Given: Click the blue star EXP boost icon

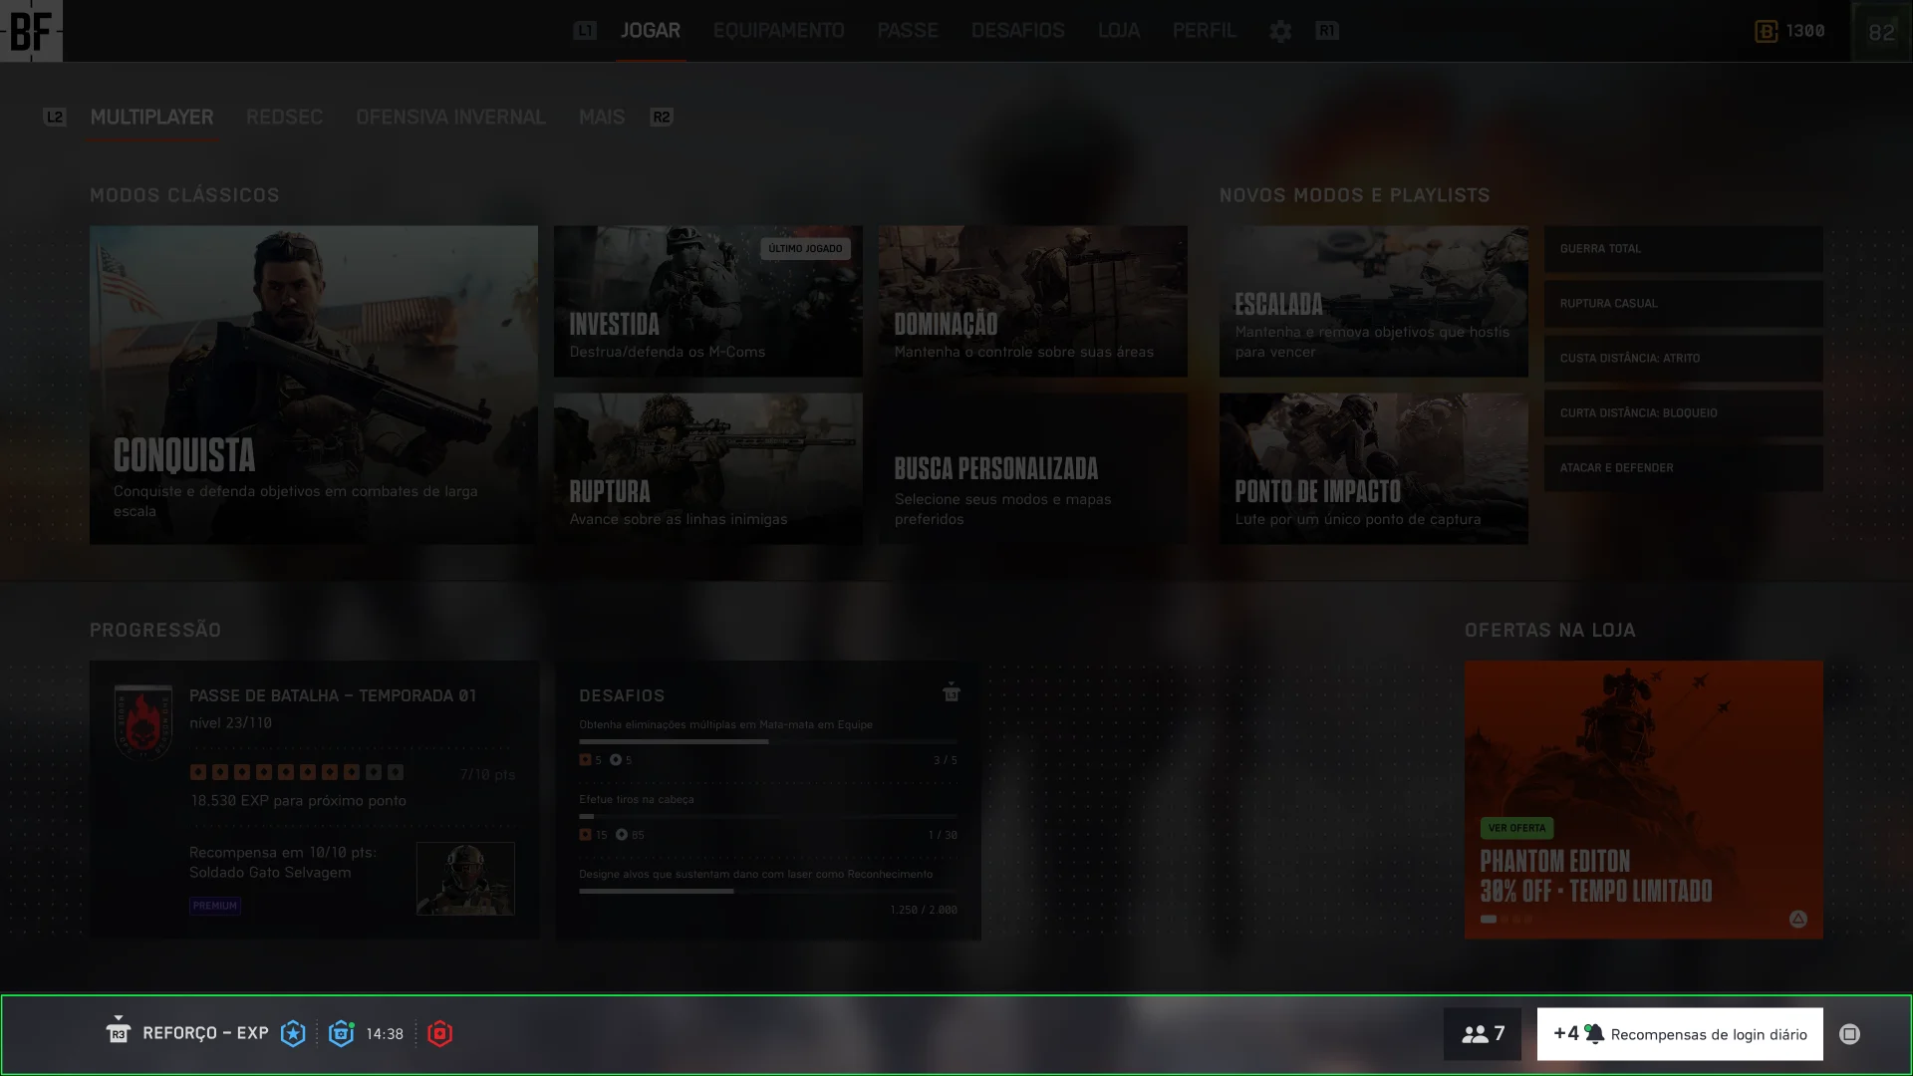Looking at the screenshot, I should pos(293,1034).
